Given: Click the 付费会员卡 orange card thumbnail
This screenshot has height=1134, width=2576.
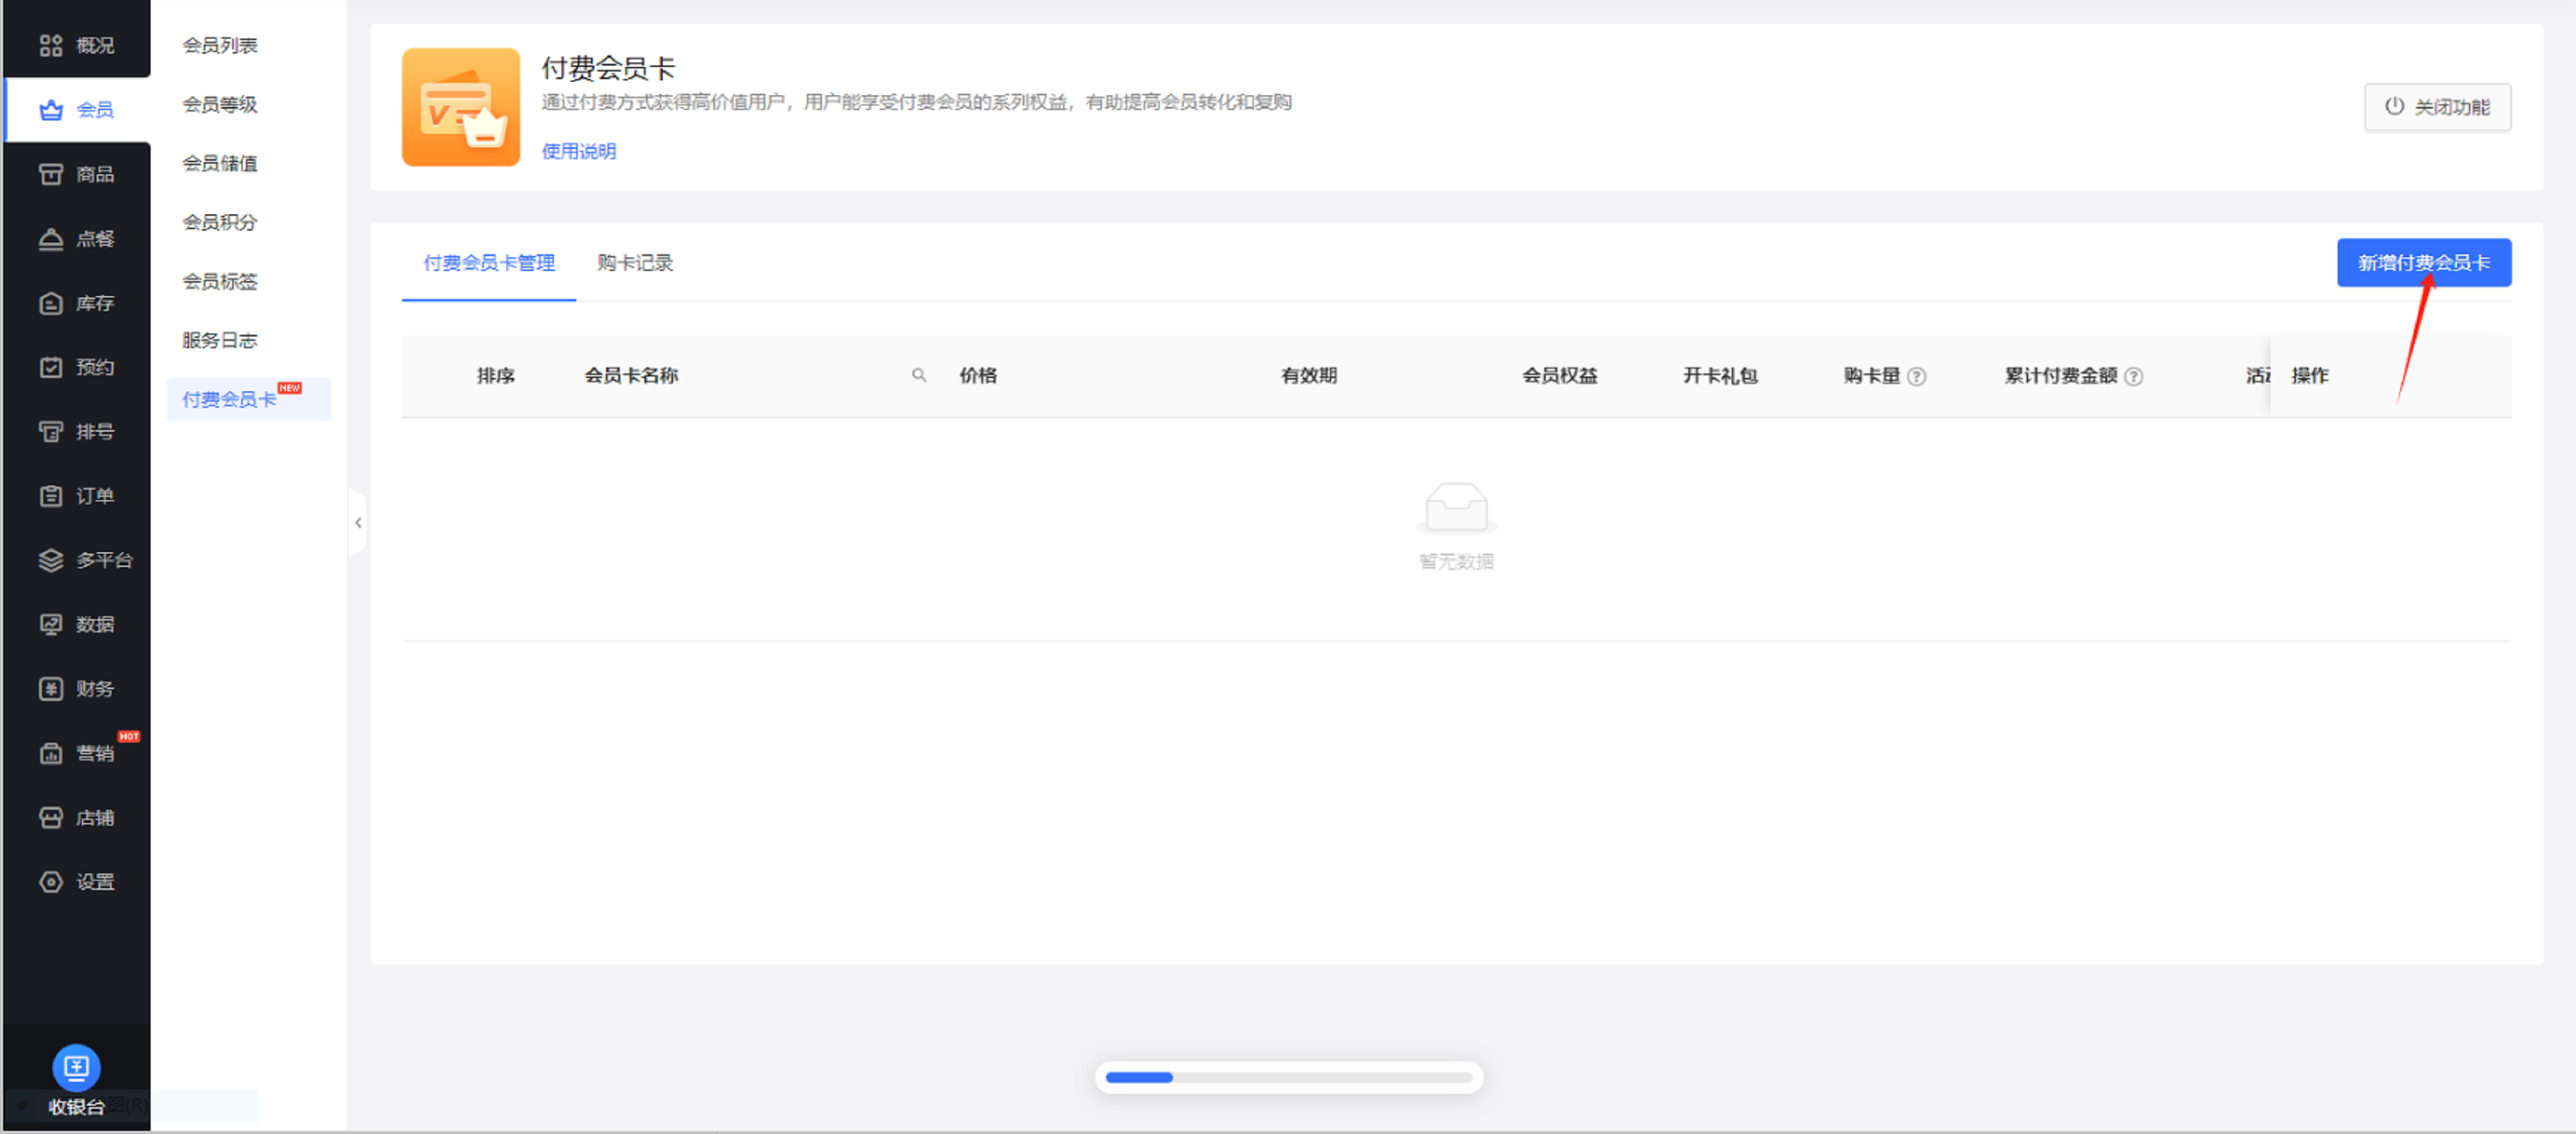Looking at the screenshot, I should coord(460,107).
